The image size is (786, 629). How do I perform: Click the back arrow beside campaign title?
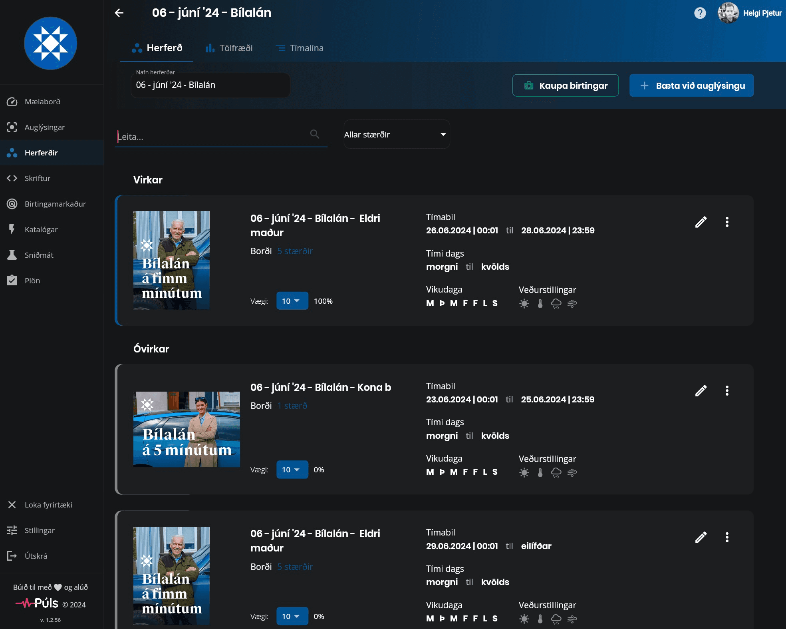(x=119, y=13)
